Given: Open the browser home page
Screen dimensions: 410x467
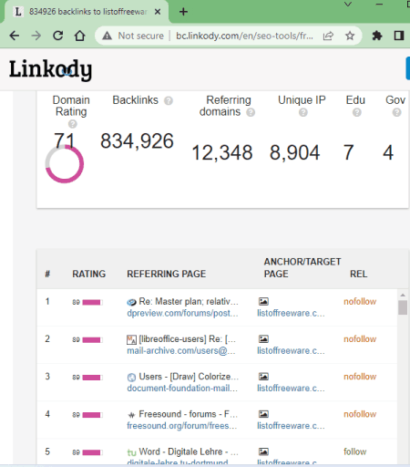Looking at the screenshot, I should [x=80, y=36].
